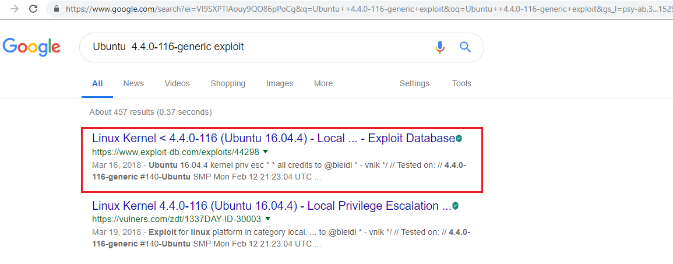Start voice search with the microphone icon
The image size is (673, 264).
pyautogui.click(x=440, y=47)
